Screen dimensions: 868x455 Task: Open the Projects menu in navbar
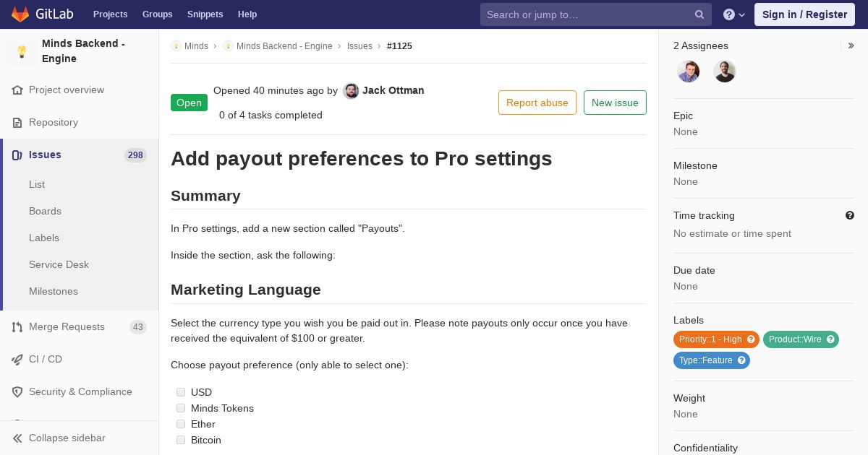coord(110,14)
